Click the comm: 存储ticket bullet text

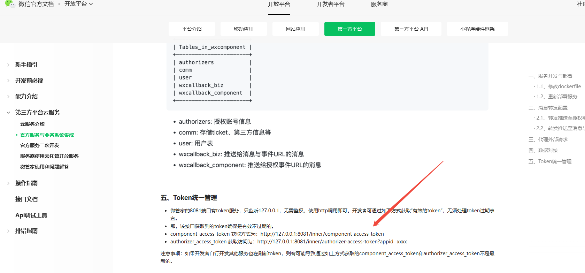tap(225, 132)
